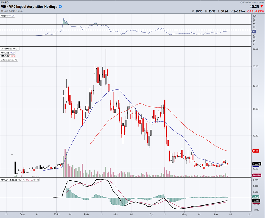Click the teal 0.102 MACD histogram tag
Image resolution: width=265 pixels, height=218 pixels.
(x=255, y=197)
